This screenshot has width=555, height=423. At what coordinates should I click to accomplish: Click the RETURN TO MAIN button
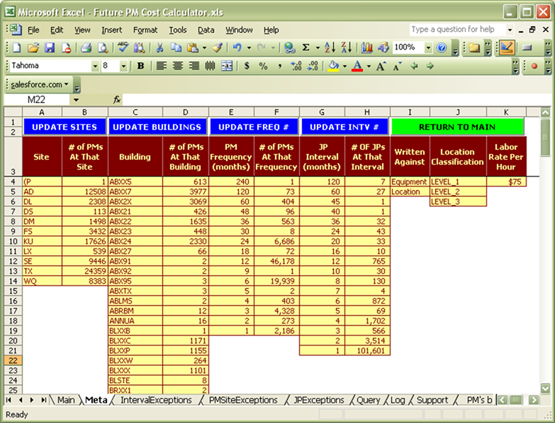tap(457, 127)
